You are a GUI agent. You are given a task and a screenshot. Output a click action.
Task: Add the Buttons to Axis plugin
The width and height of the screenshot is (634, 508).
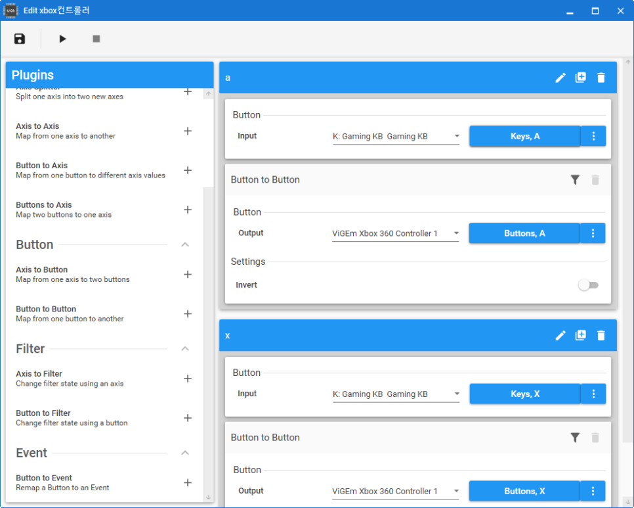(188, 210)
